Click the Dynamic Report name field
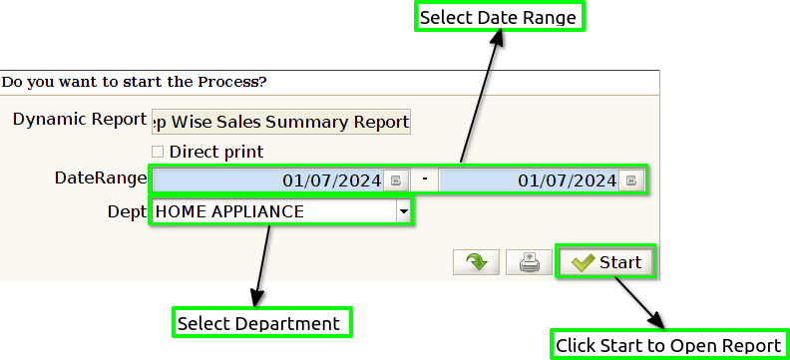Image resolution: width=790 pixels, height=360 pixels. point(281,122)
